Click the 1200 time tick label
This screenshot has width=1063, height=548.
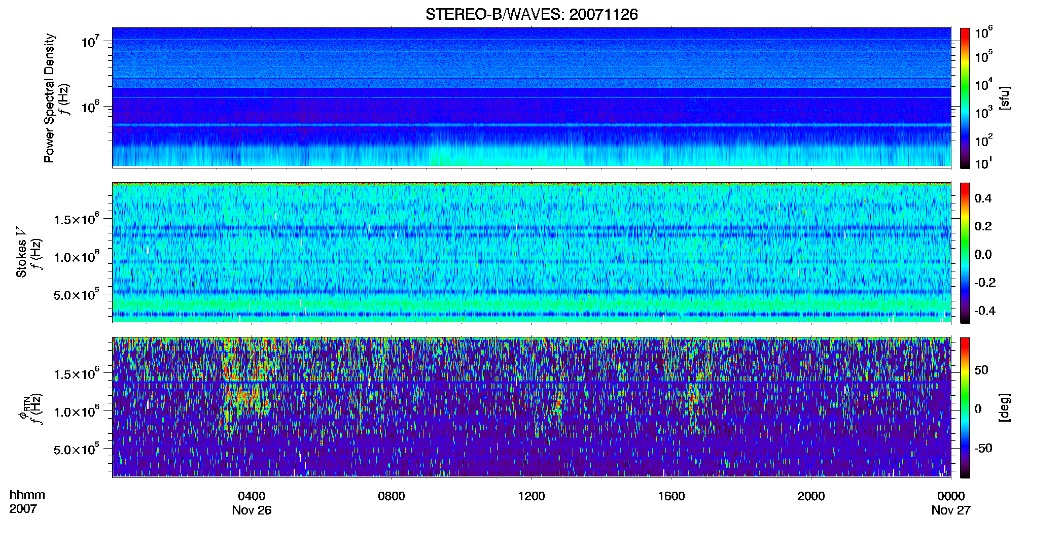[x=531, y=496]
